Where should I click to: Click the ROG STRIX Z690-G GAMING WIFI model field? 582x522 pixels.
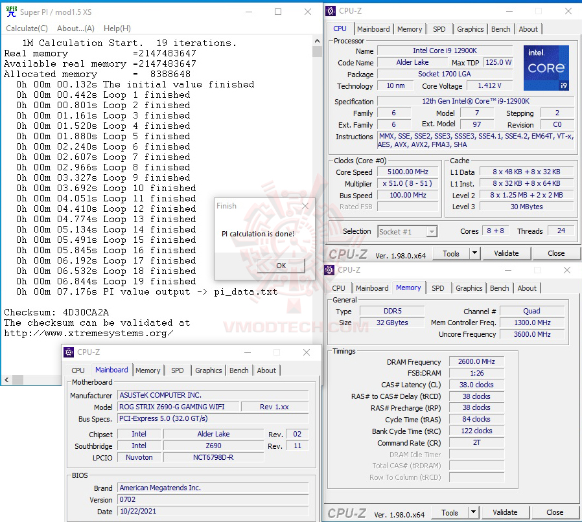178,407
